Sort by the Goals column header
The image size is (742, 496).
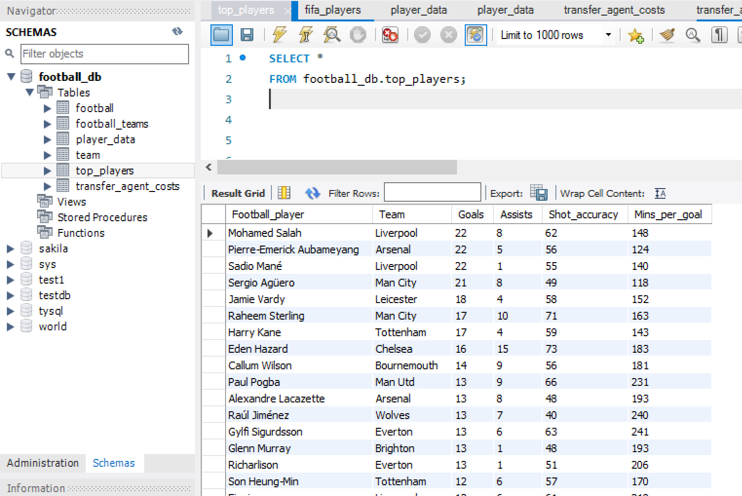tap(471, 214)
